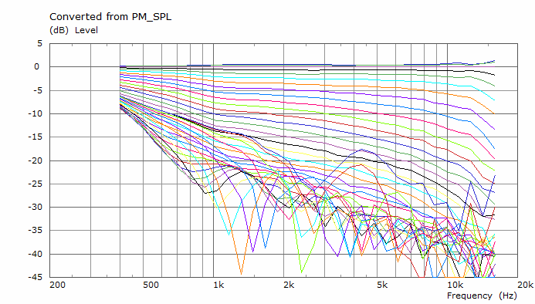Click the '-40' label on the dB axis

point(36,254)
